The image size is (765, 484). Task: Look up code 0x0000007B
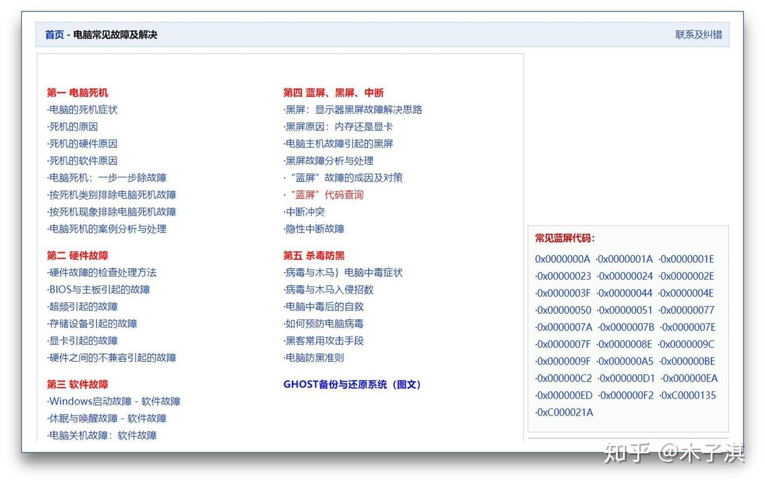click(627, 327)
